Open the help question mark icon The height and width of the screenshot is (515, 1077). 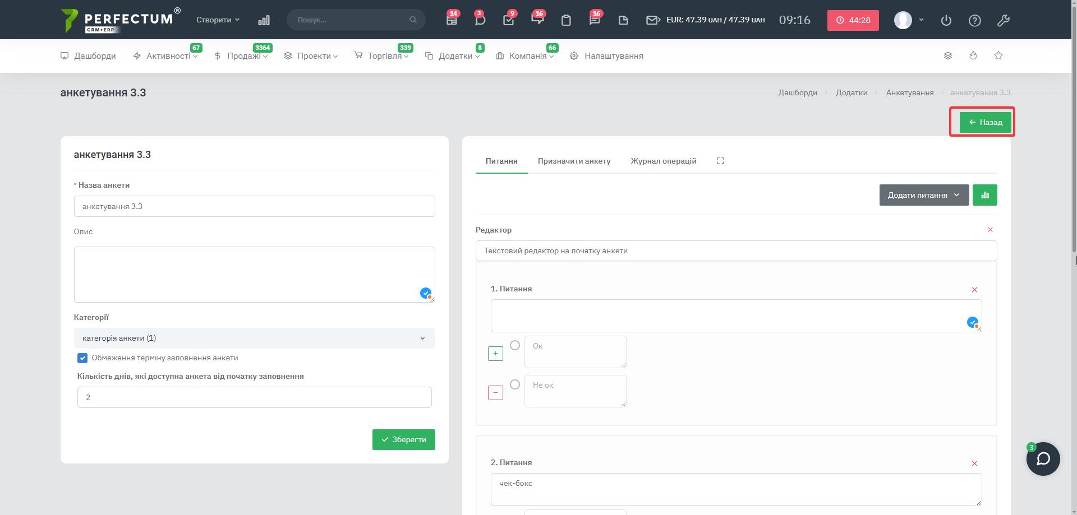(x=975, y=20)
